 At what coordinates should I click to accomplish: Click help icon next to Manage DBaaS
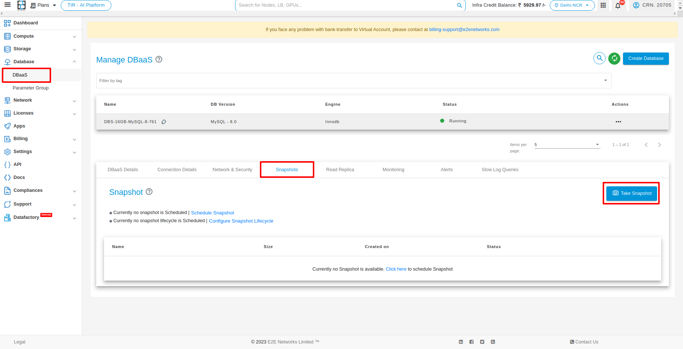[159, 59]
